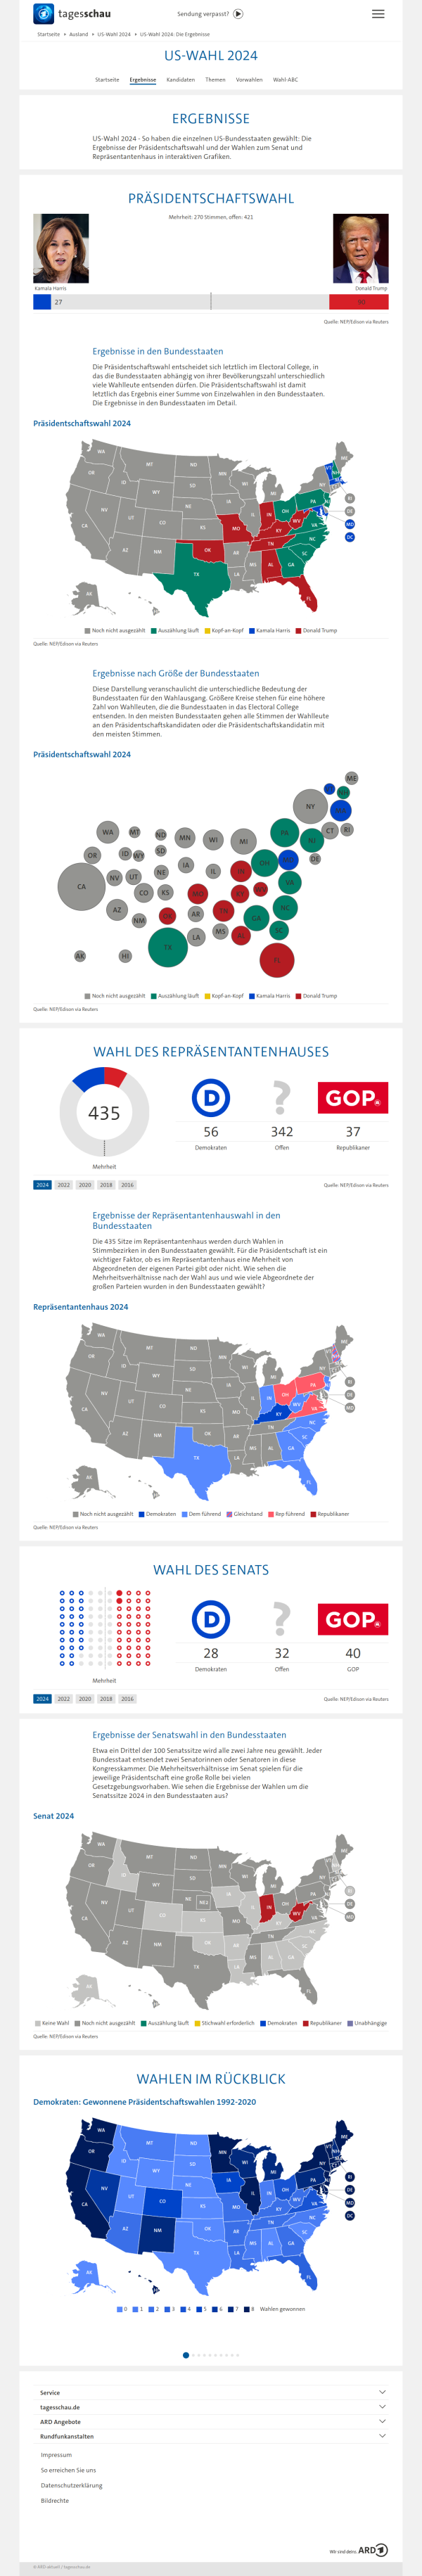
Task: Switch to the Wahl-ABC tab
Action: coord(285,79)
